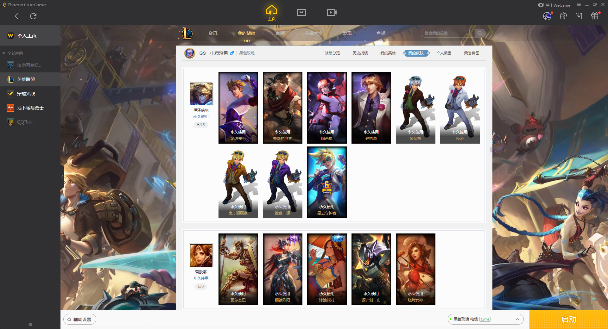
Task: Open the gift box icon
Action: click(x=595, y=16)
